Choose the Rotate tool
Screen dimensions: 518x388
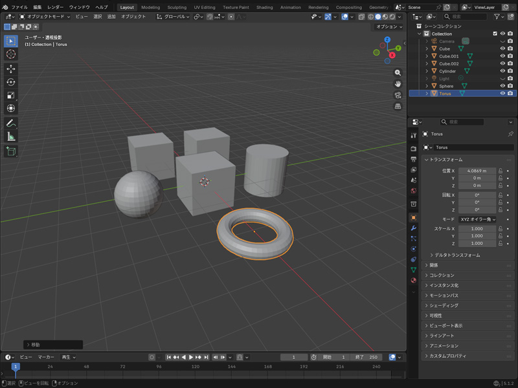tap(11, 82)
